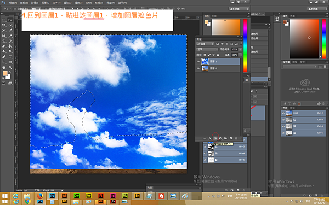Image resolution: width=329 pixels, height=205 pixels.
Task: Select the History Brush tool
Action: [x=10, y=41]
